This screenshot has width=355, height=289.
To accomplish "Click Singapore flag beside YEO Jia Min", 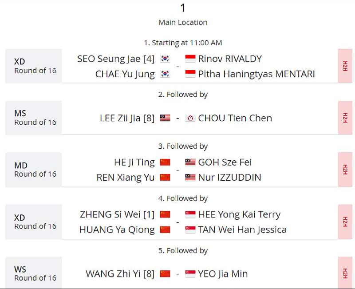I will pos(190,274).
